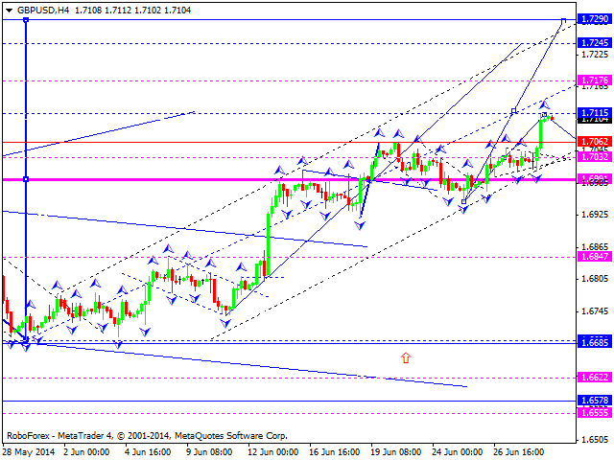Select the red 1.7062 price label
The width and height of the screenshot is (614, 460).
595,142
